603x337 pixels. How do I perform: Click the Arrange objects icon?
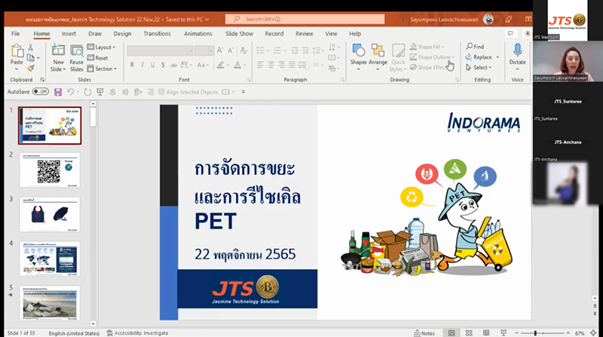tap(378, 51)
